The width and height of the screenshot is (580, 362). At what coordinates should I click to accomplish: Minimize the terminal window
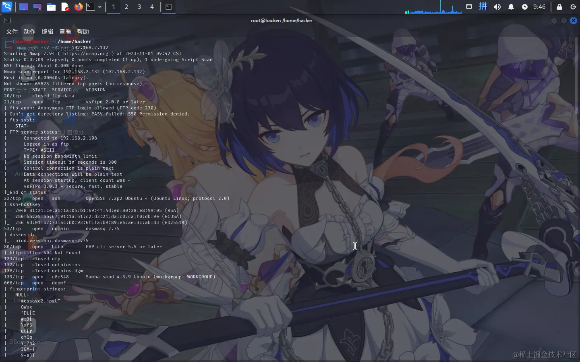pyautogui.click(x=554, y=21)
